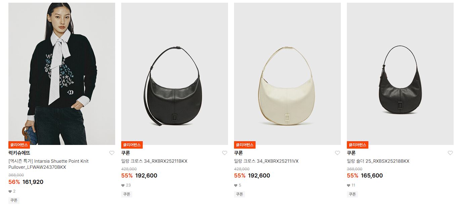The width and height of the screenshot is (457, 207).
Task: Open the 일랑 숄더 25 black bag image
Action: [x=400, y=74]
